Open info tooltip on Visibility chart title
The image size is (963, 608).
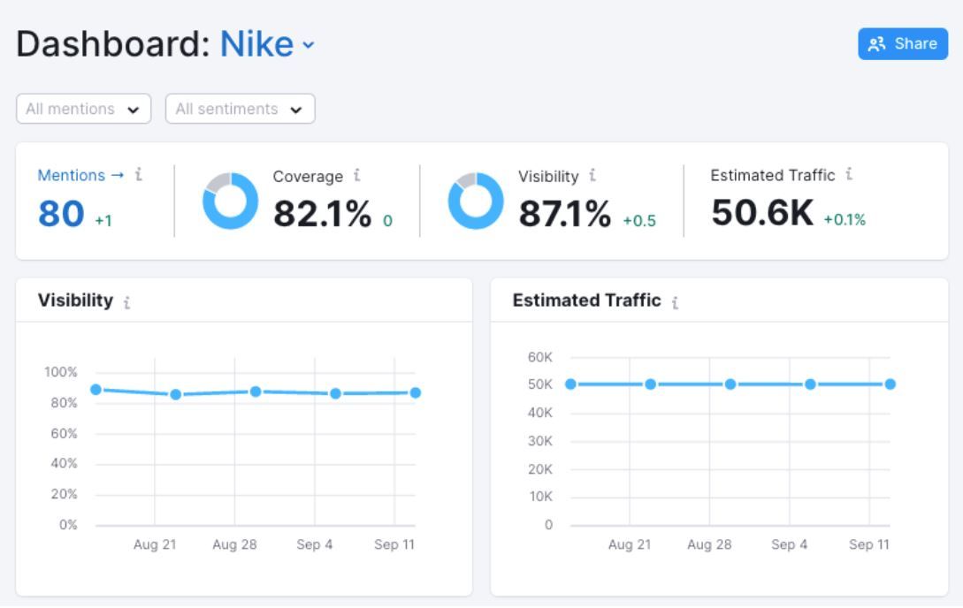[126, 302]
